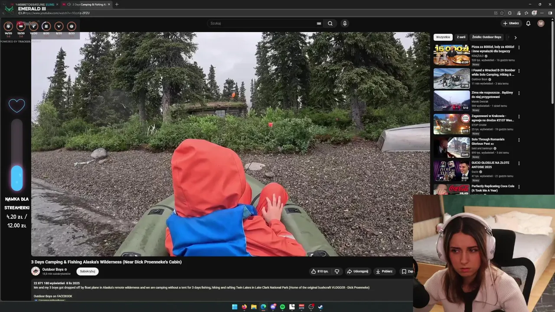This screenshot has width=555, height=312.
Task: Open the Outdoor Boys channel avatar
Action: [36, 271]
